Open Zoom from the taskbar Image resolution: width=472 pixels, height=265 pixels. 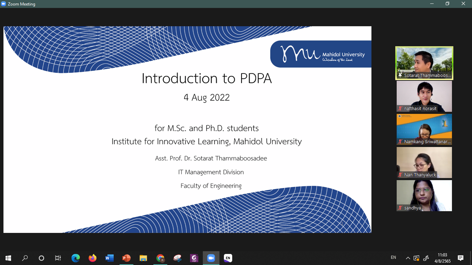[211, 258]
